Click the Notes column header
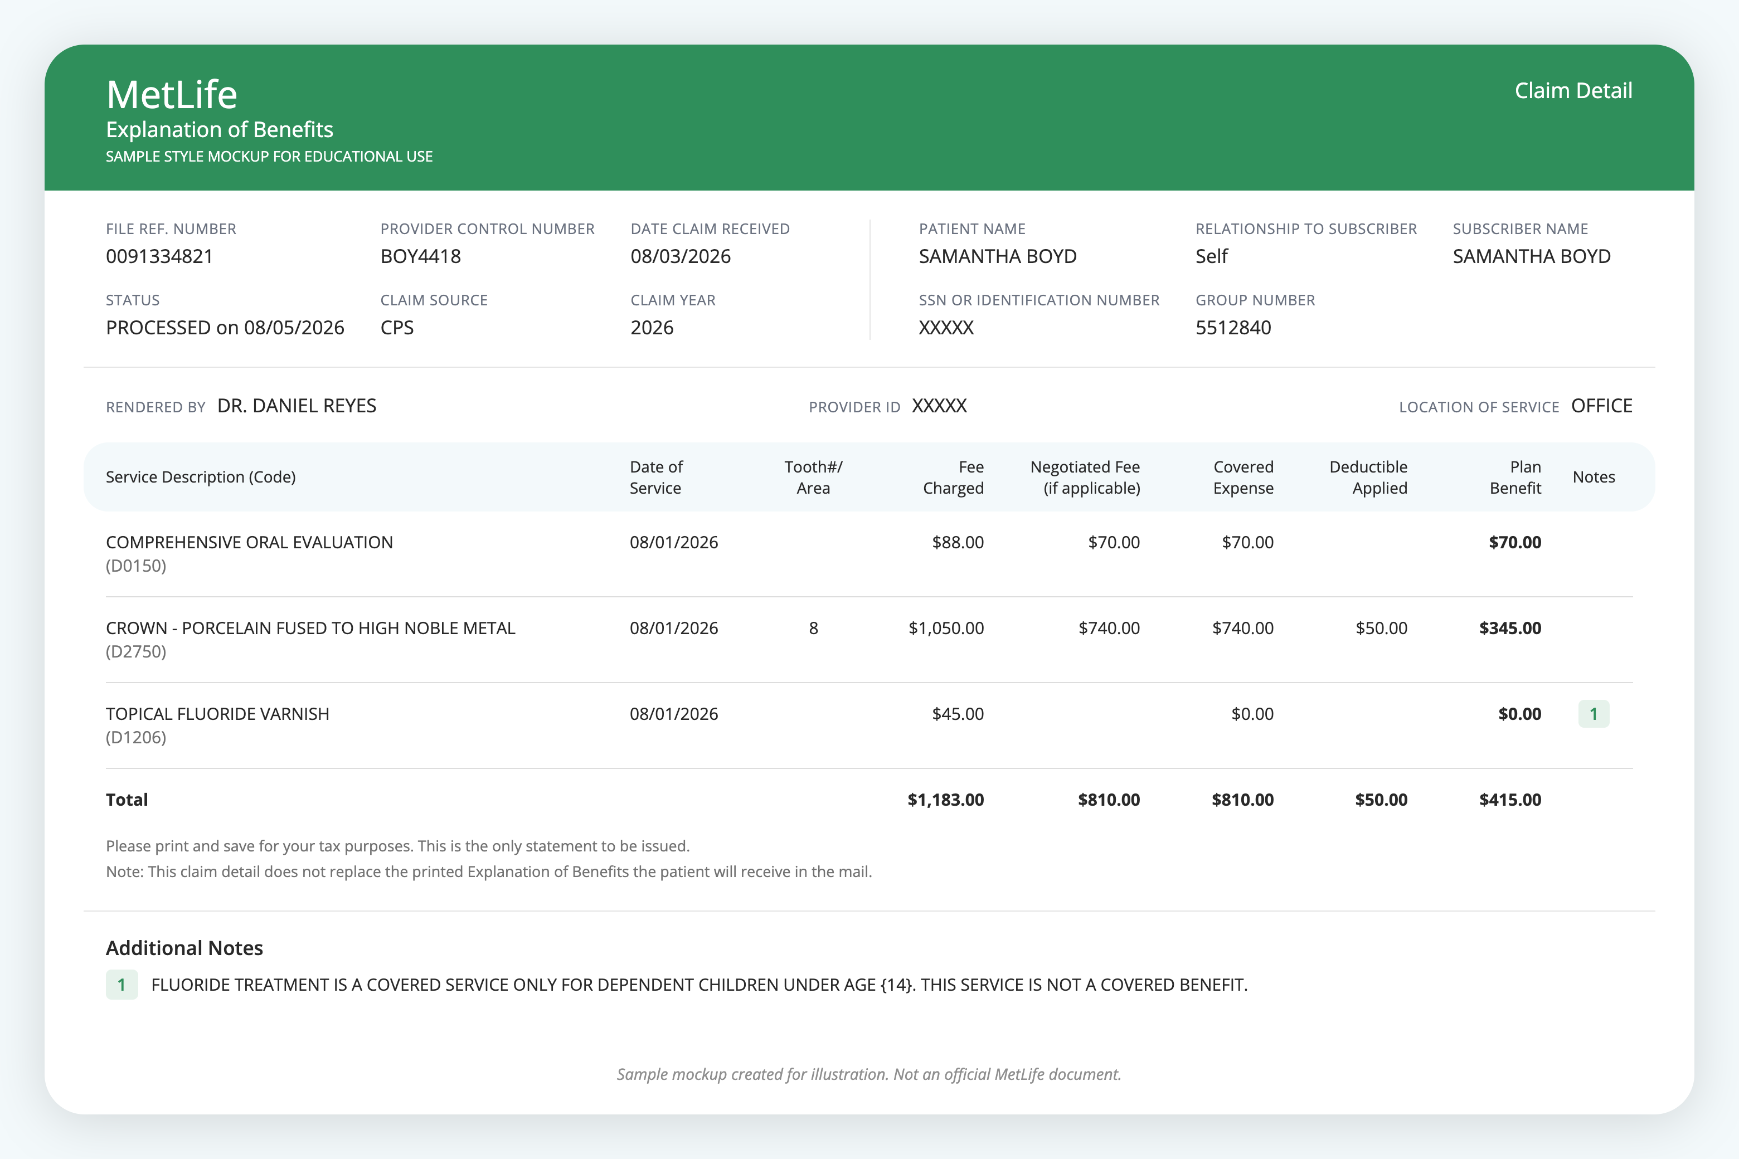Screen dimensions: 1739x1159 tap(1594, 477)
